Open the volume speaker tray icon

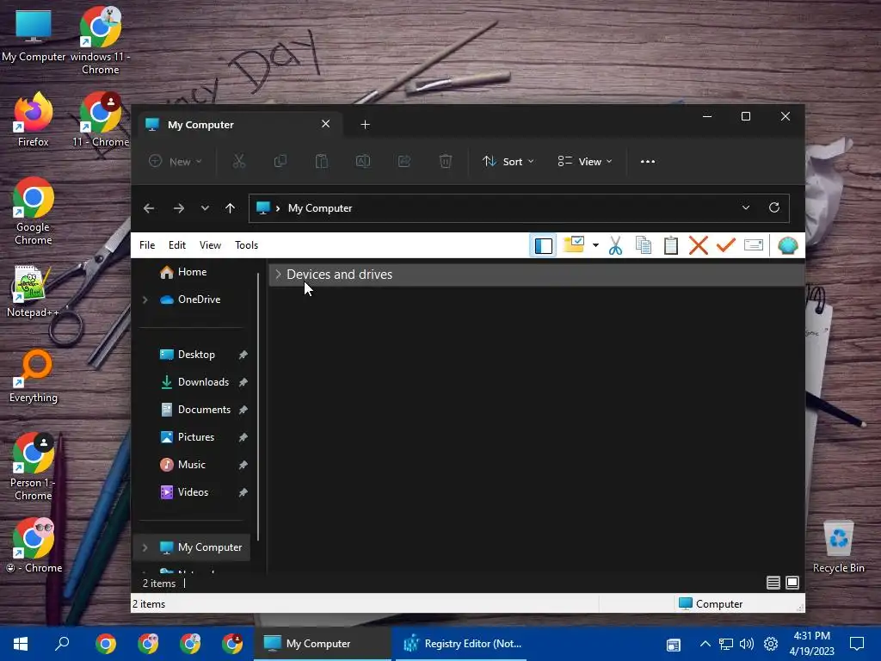point(747,644)
